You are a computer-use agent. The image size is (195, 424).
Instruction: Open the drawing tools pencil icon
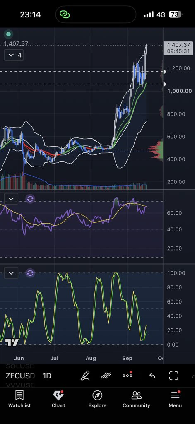[85, 376]
